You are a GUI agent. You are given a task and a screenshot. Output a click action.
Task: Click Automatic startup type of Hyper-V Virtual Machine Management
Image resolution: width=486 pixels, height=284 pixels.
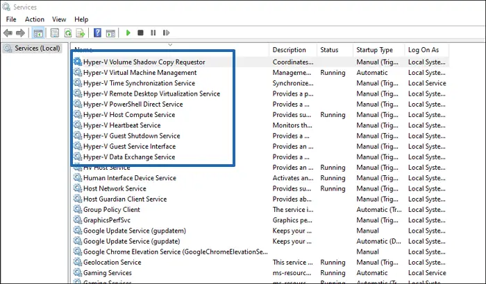(x=372, y=73)
